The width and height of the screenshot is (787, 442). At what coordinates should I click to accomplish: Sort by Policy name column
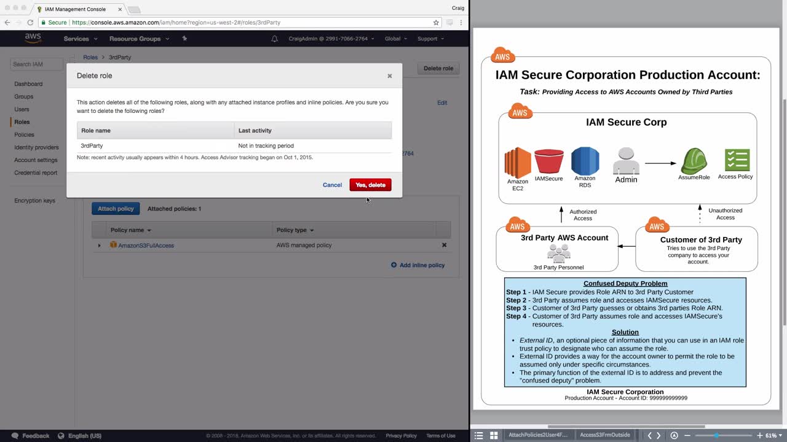(x=130, y=230)
